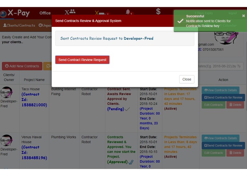The height and width of the screenshot is (175, 247).
Task: Select the Unpaid tab
Action: click(45, 26)
